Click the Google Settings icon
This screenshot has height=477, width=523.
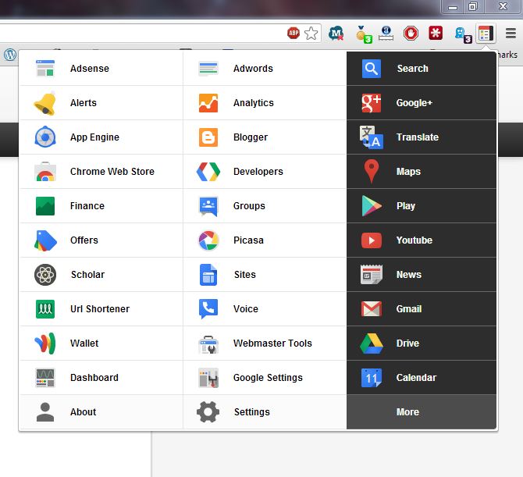[x=208, y=378]
